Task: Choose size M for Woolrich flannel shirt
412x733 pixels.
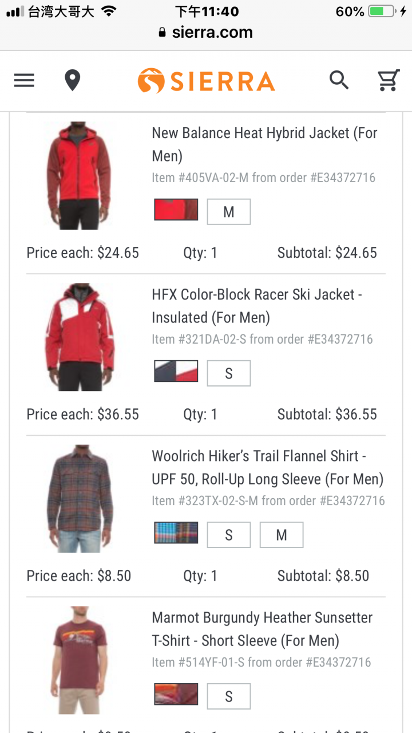Action: tap(282, 535)
